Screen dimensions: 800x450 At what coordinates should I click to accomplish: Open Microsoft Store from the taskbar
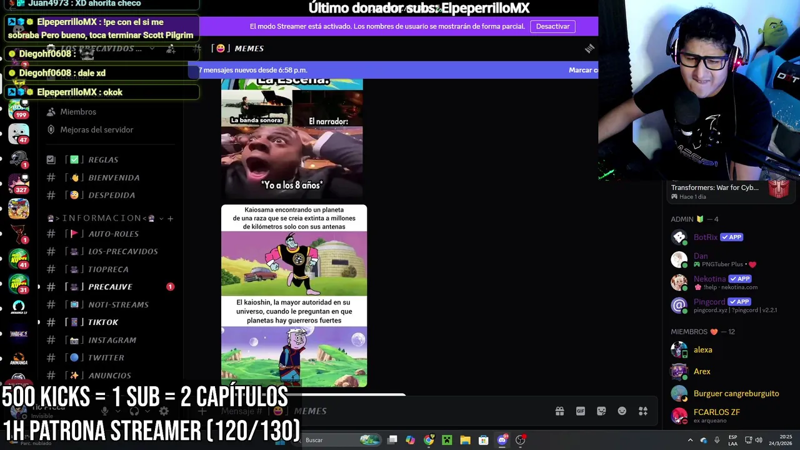click(x=483, y=440)
